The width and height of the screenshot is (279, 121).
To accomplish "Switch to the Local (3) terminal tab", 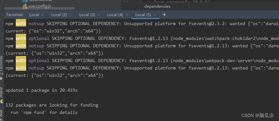I will (87, 15).
